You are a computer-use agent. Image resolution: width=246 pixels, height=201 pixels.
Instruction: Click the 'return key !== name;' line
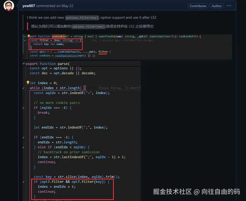[x=49, y=44]
